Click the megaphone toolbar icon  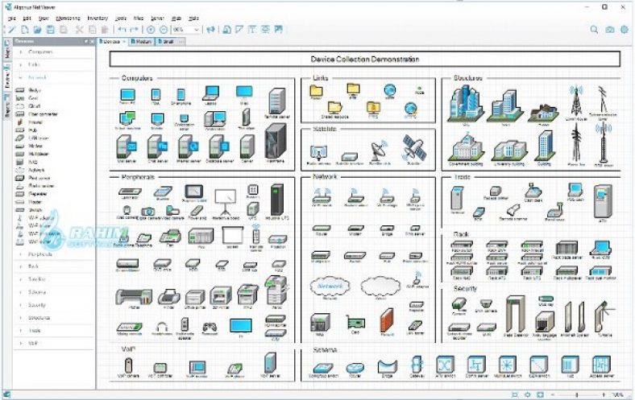click(210, 30)
